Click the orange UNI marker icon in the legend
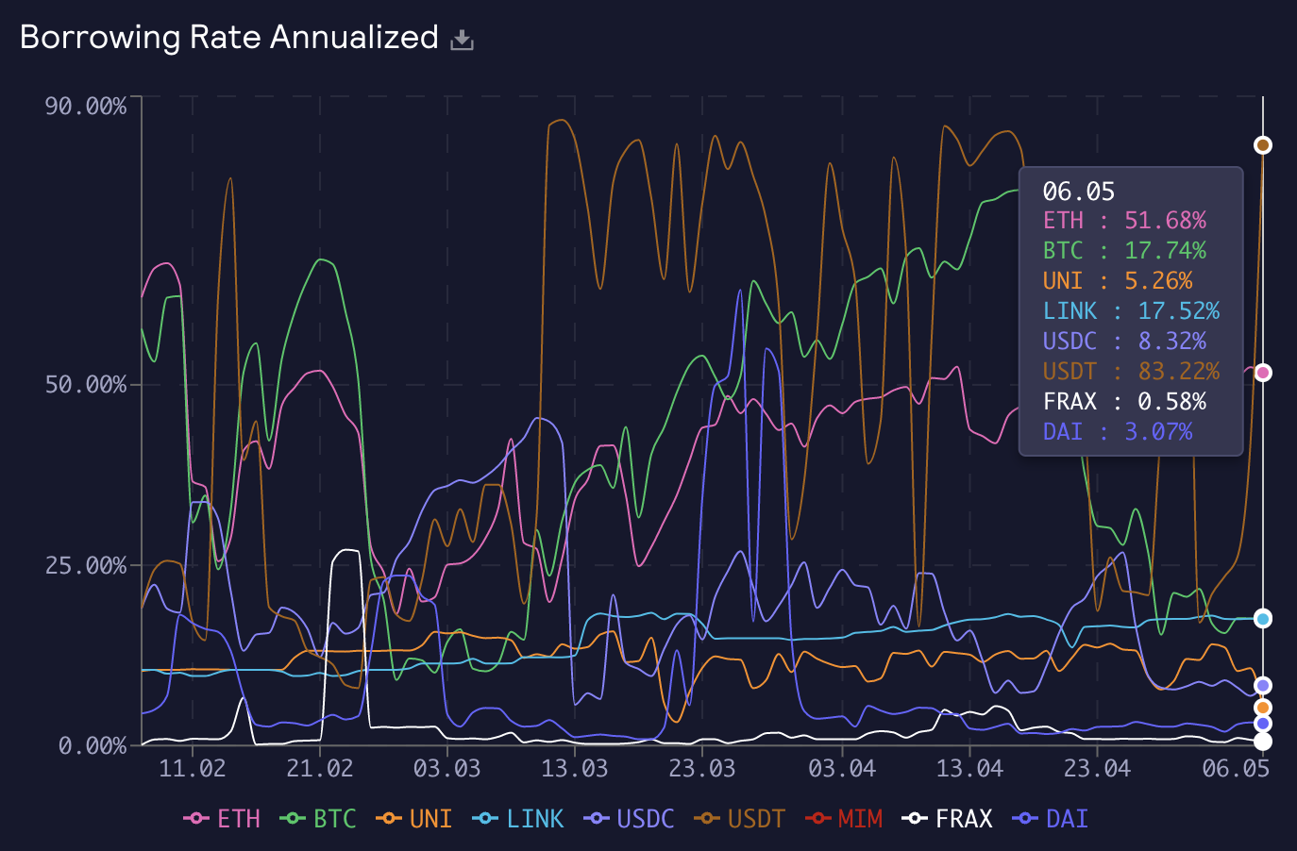 click(390, 818)
